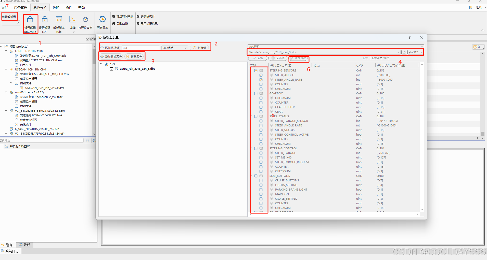Click the lock icon next to the filter box
This screenshot has height=260, width=487.
[x=87, y=140]
